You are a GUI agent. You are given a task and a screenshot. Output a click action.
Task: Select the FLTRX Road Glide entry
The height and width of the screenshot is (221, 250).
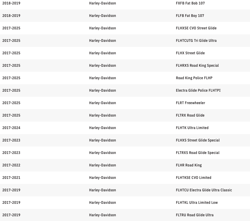click(x=190, y=115)
